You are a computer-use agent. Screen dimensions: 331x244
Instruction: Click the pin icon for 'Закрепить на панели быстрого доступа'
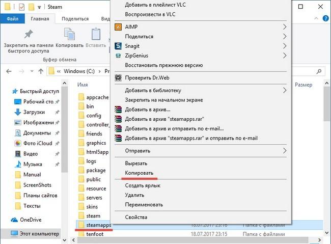pyautogui.click(x=29, y=34)
